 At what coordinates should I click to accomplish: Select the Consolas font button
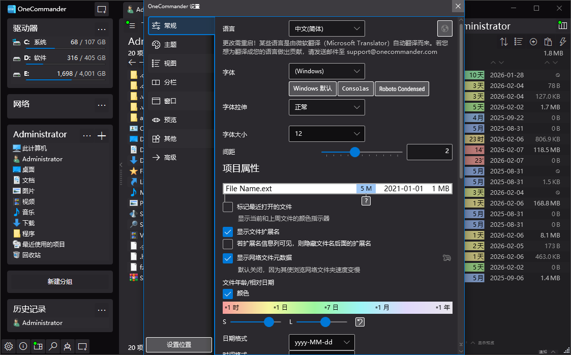point(355,88)
